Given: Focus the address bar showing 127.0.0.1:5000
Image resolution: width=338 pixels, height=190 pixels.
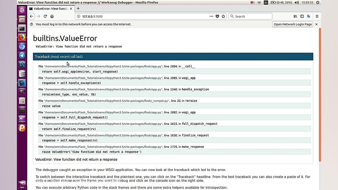Looking at the screenshot, I should pyautogui.click(x=144, y=16).
